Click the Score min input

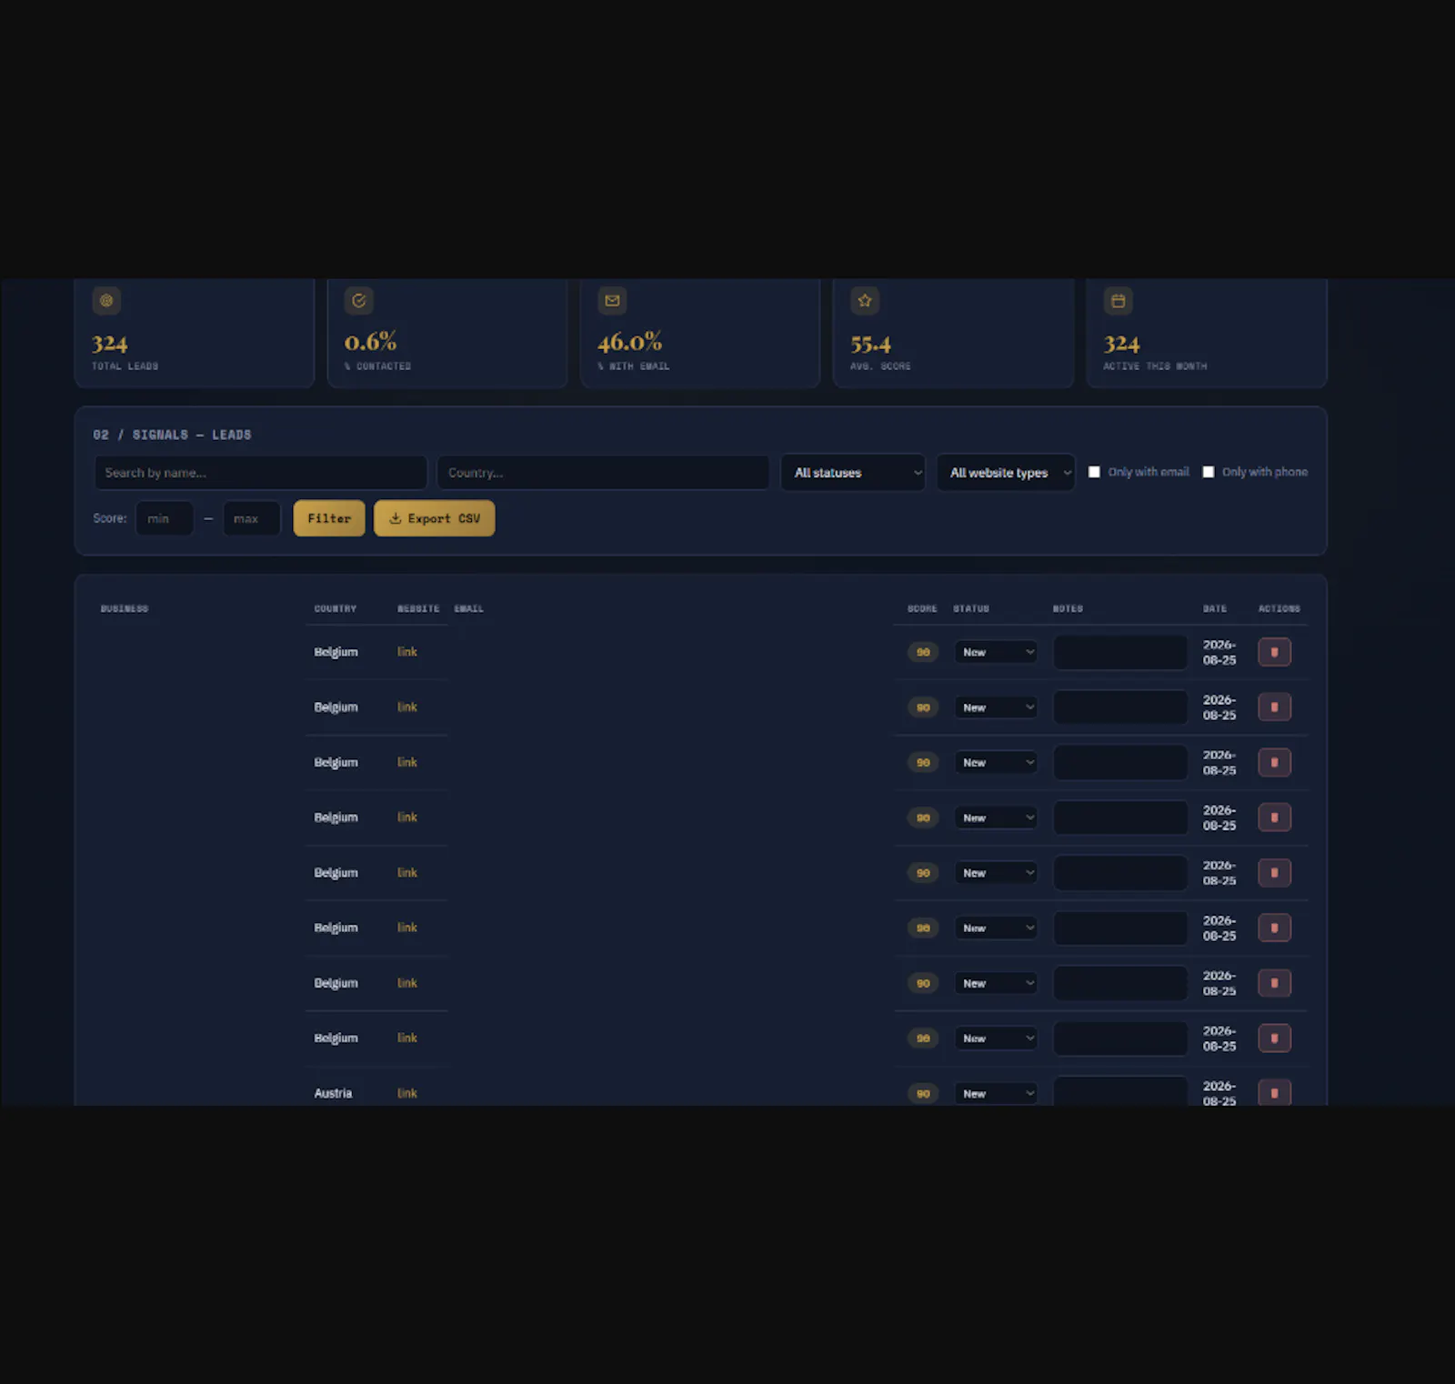coord(165,518)
